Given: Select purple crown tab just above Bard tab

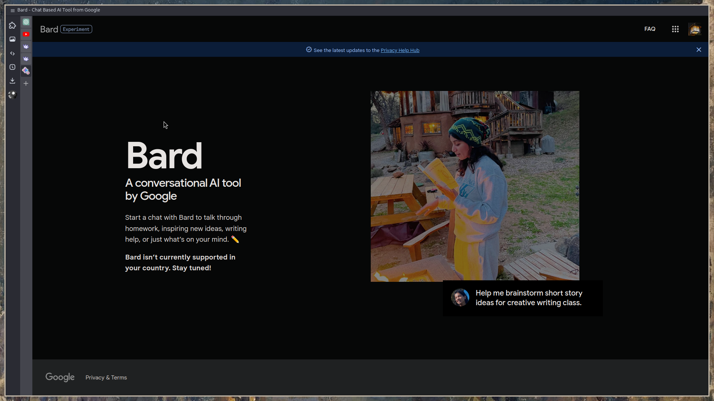Looking at the screenshot, I should pyautogui.click(x=26, y=59).
